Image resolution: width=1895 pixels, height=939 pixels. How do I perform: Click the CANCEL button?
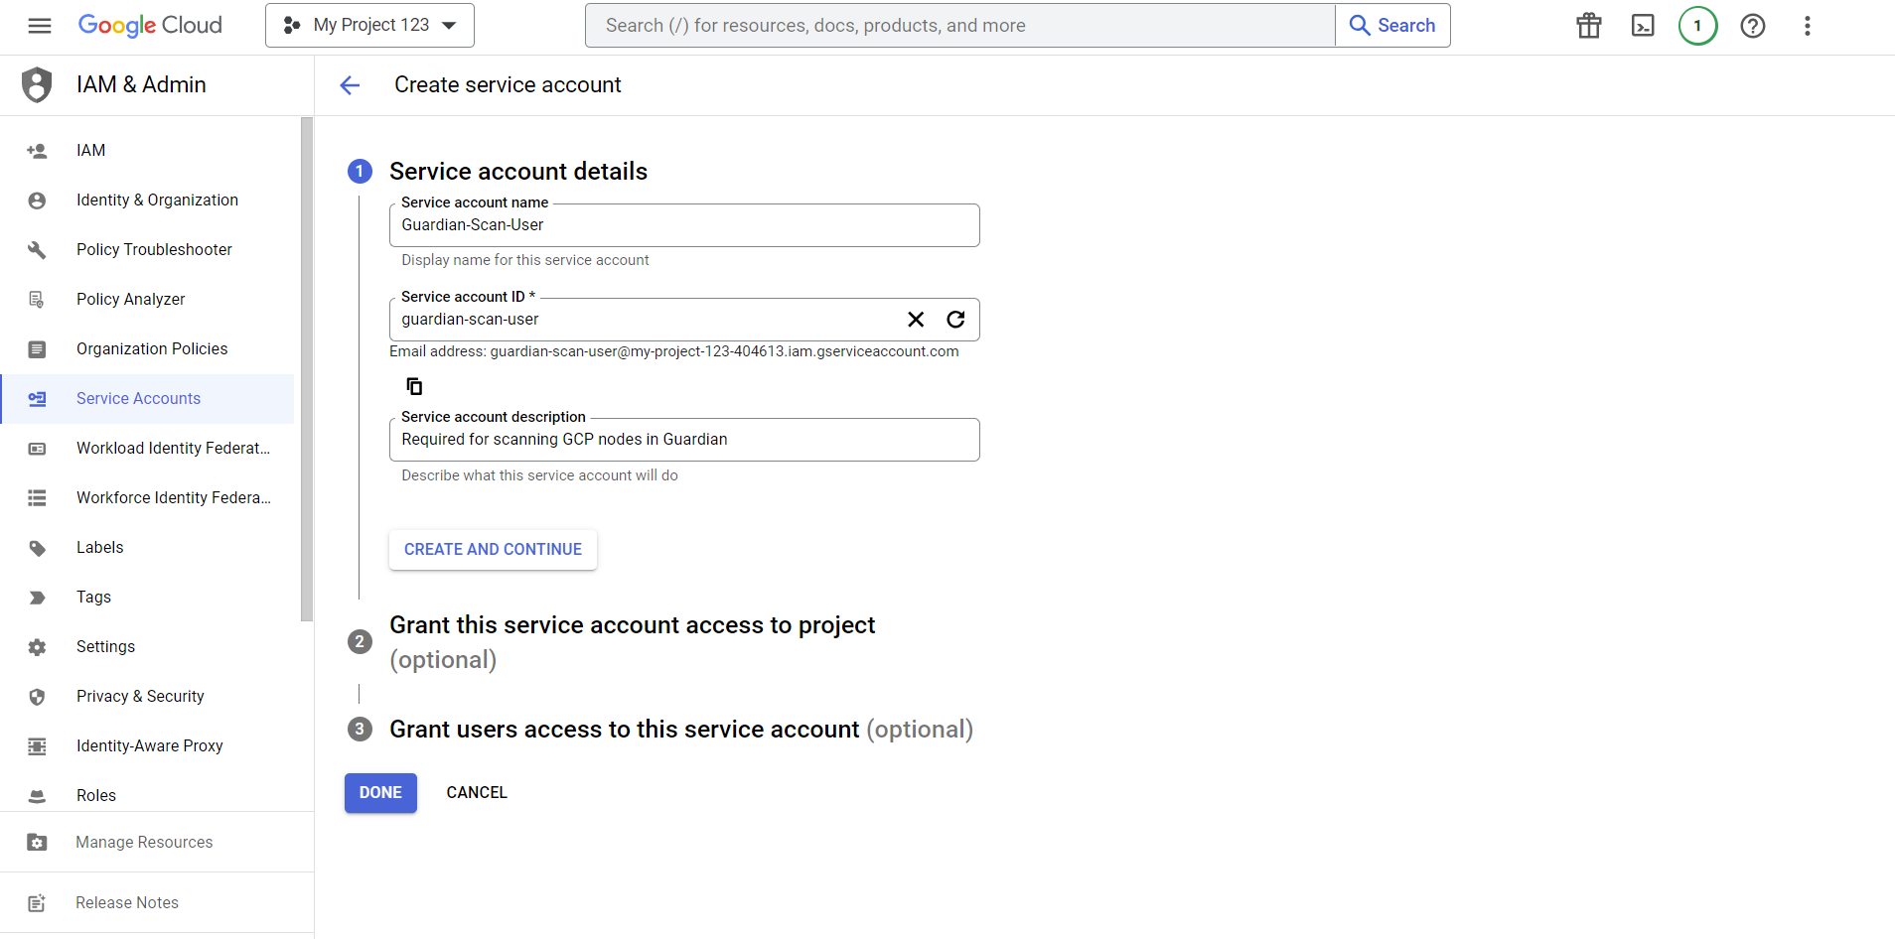(477, 793)
